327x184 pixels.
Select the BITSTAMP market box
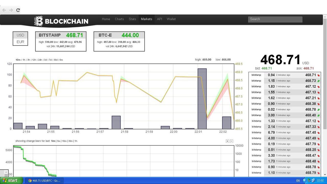coord(61,41)
